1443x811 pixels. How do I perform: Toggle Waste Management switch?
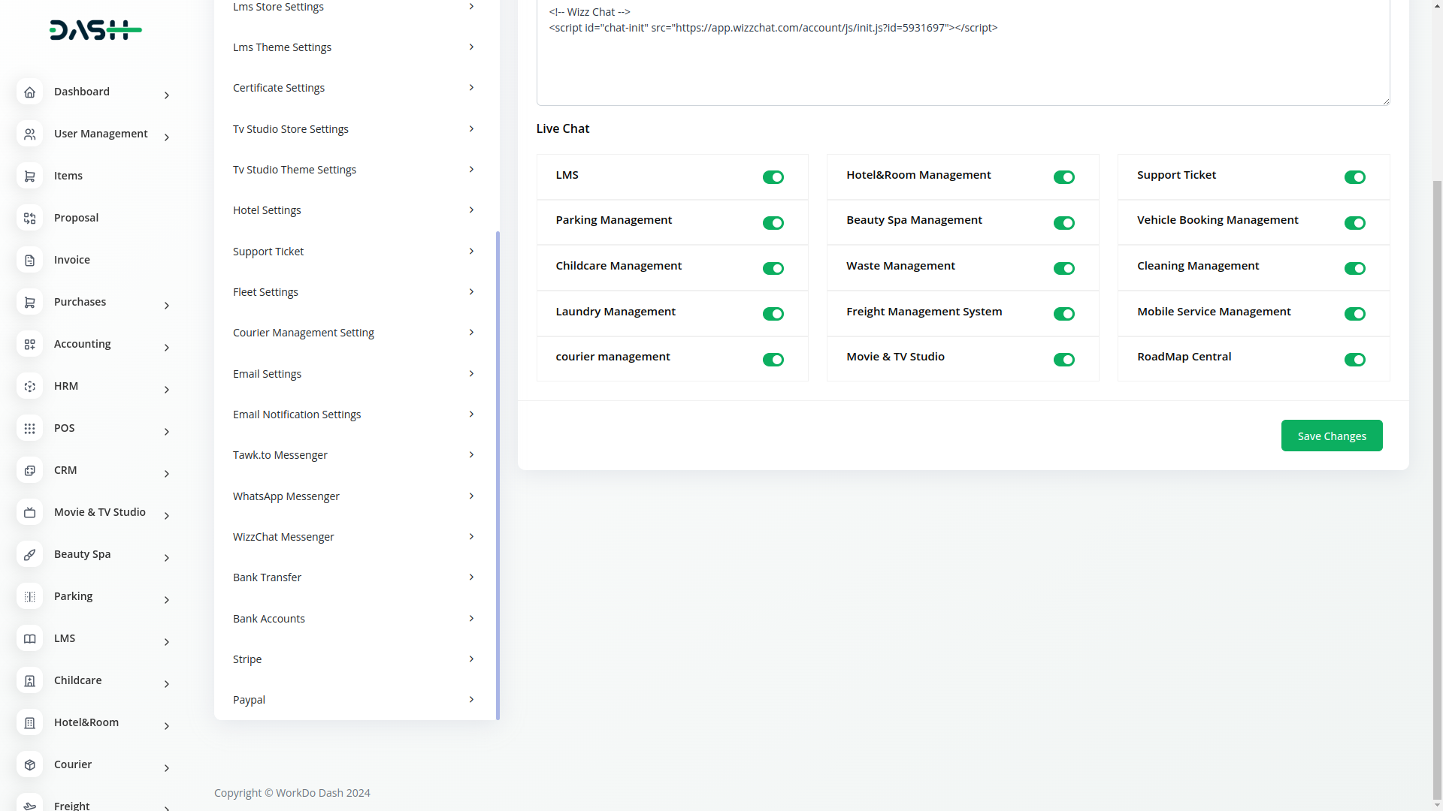(1063, 268)
